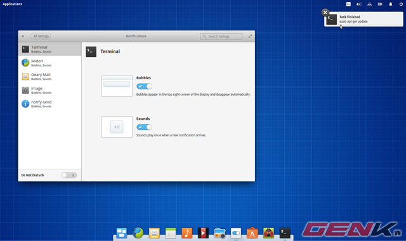This screenshot has width=406, height=241.
Task: Open System Settings from the dock
Action: tap(236, 233)
